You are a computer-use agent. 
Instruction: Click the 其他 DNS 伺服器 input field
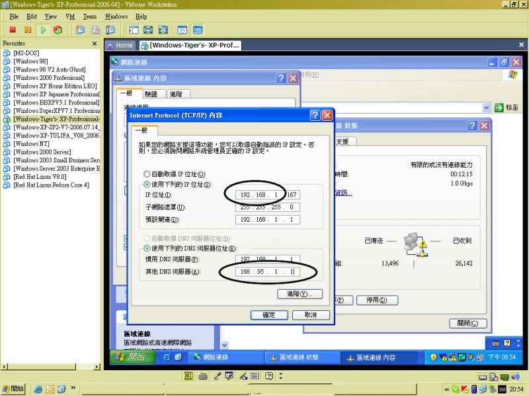click(x=268, y=272)
